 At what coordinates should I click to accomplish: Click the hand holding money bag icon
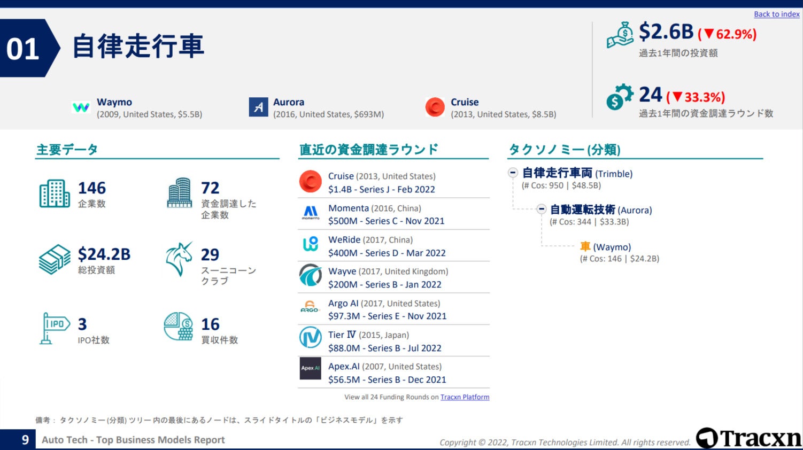pyautogui.click(x=620, y=35)
